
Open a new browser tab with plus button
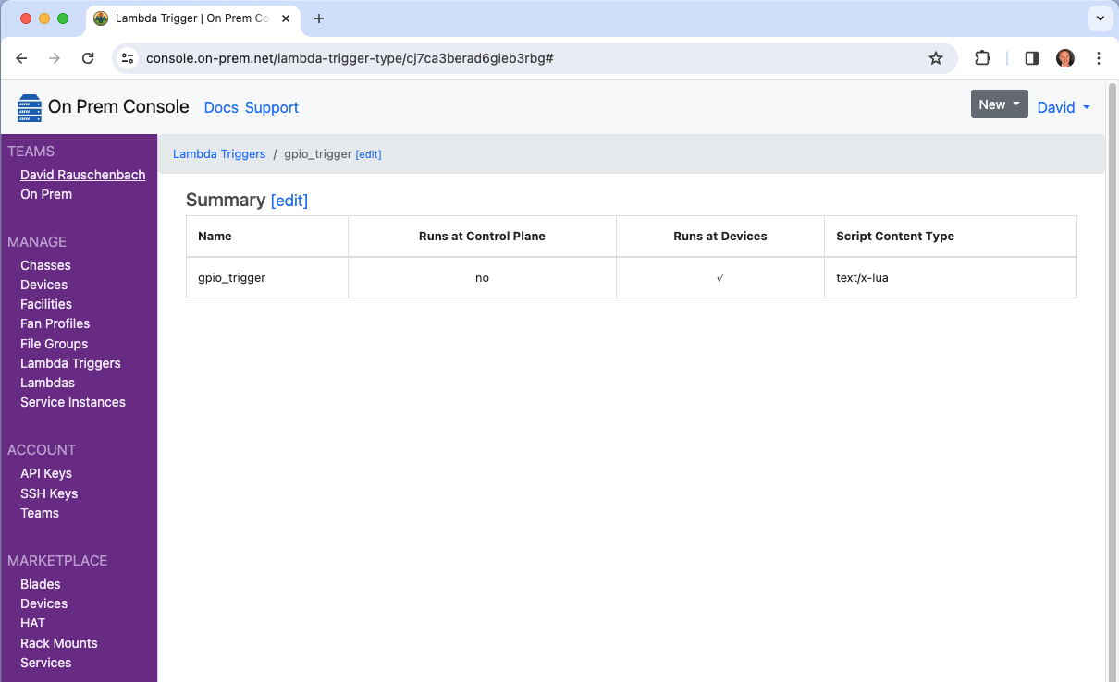click(319, 18)
